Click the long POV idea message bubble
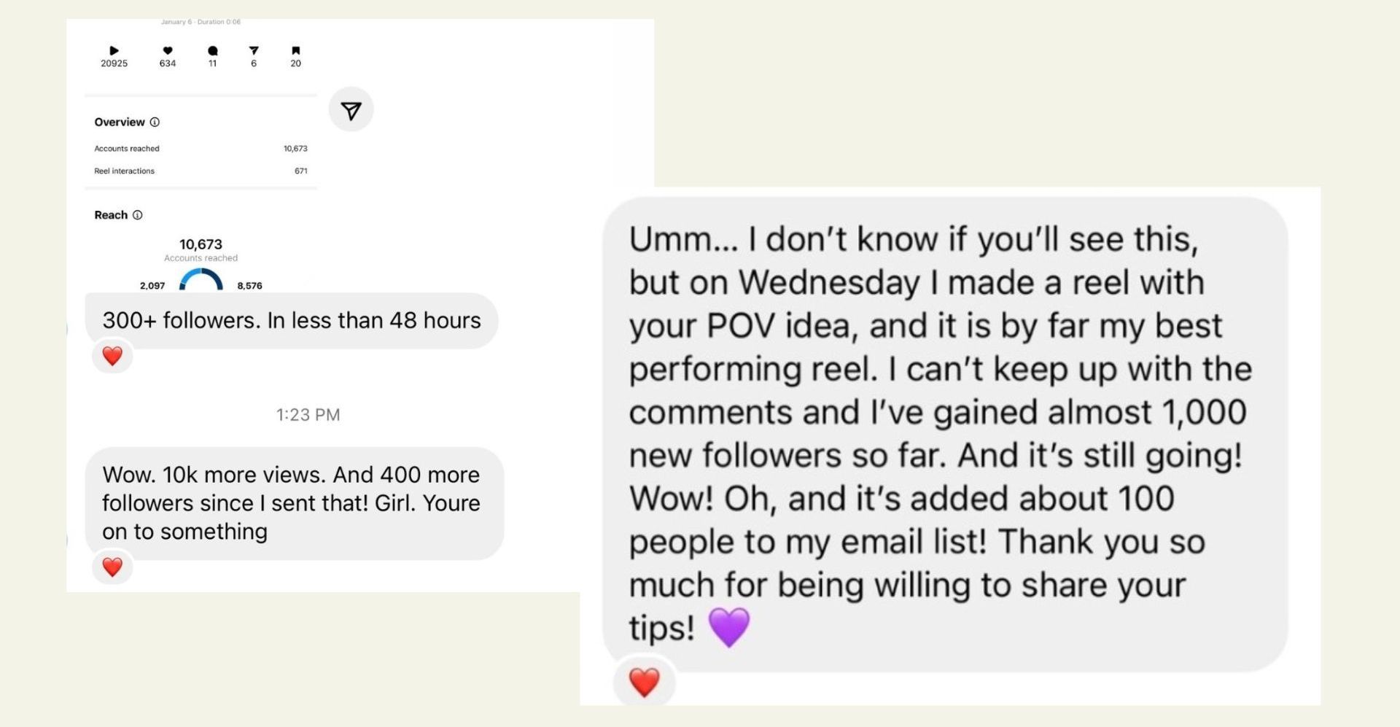Screen dimensions: 1400x727 tap(944, 433)
